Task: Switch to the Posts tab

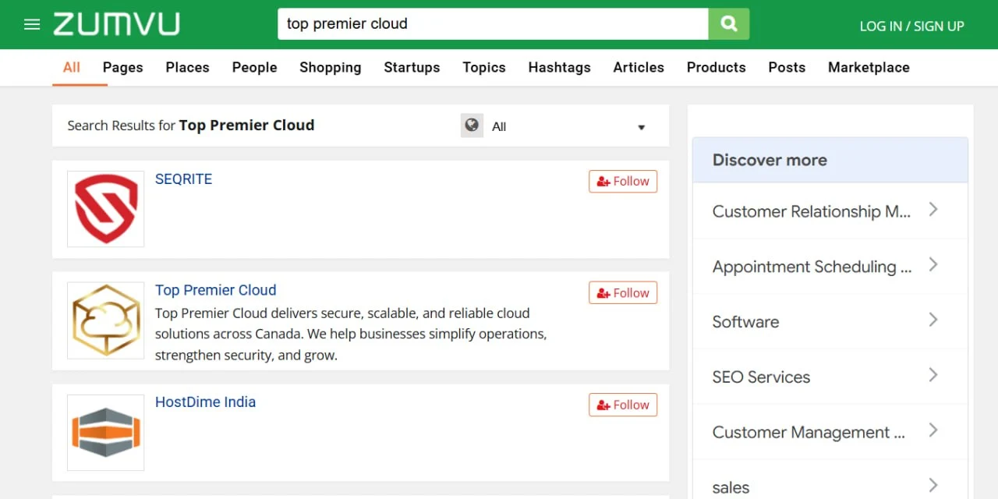Action: pyautogui.click(x=787, y=67)
